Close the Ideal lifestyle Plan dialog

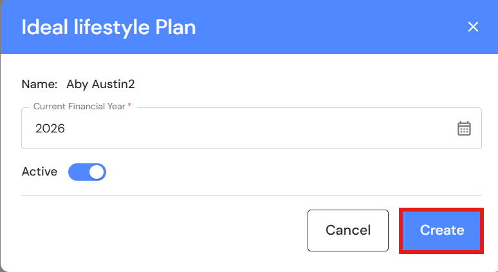[x=473, y=27]
